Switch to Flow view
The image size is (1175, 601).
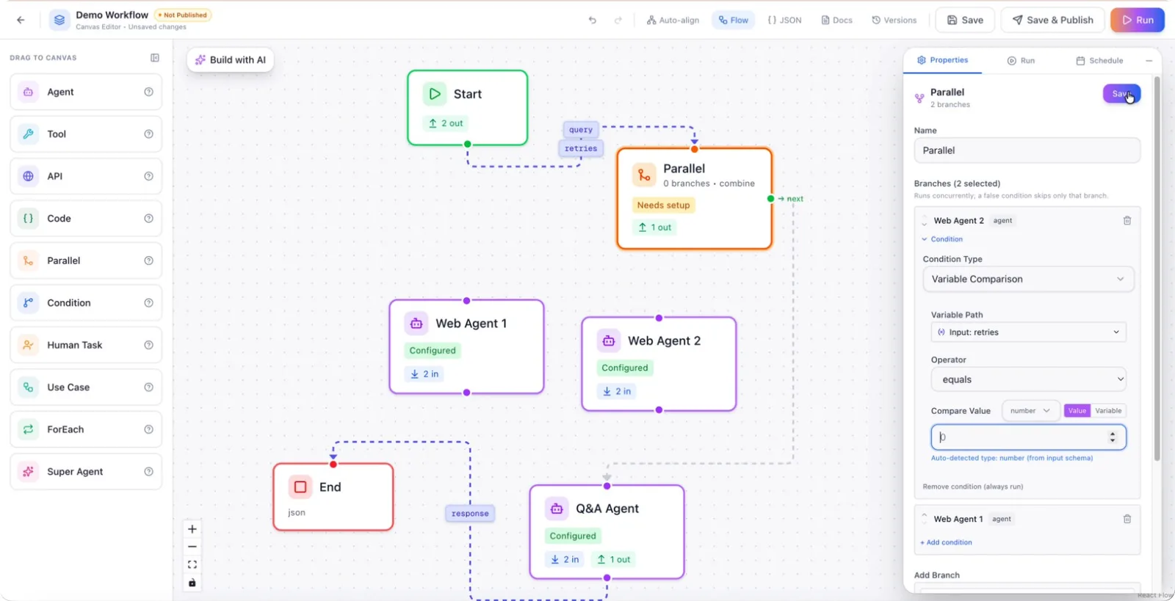click(734, 20)
